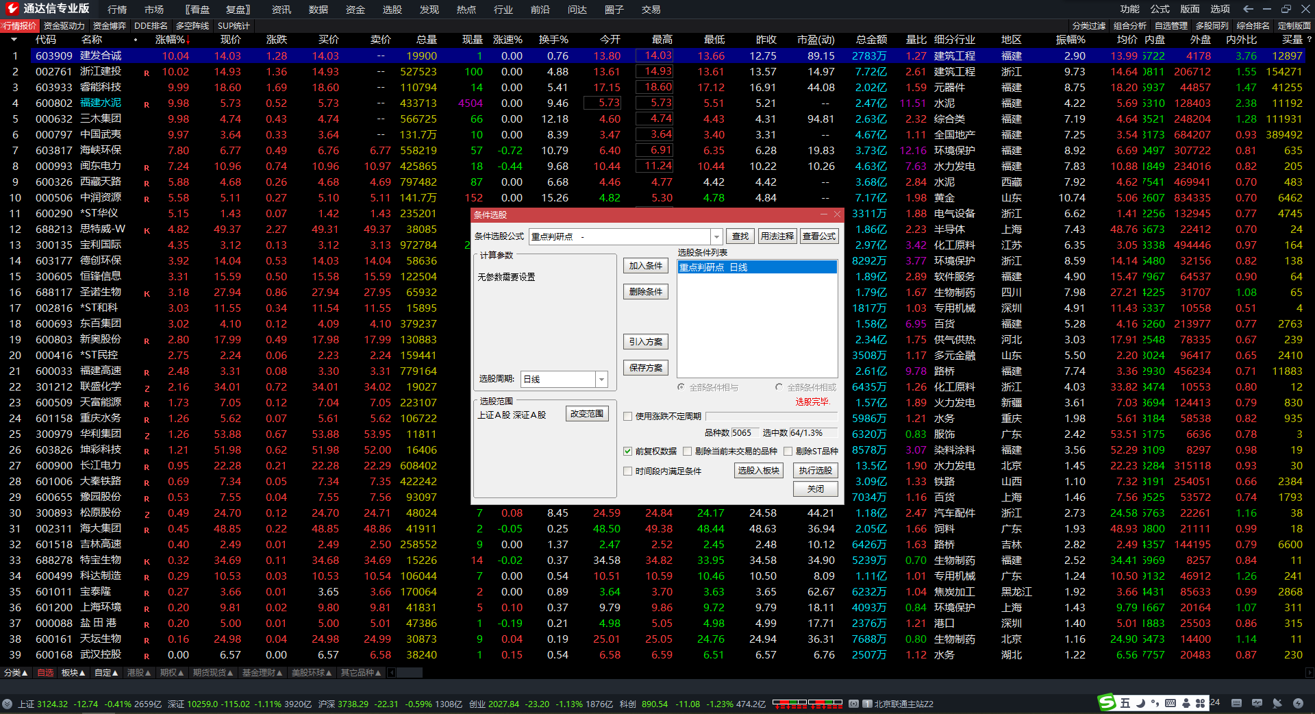Check the 使用涨跌不定周期 option
The height and width of the screenshot is (714, 1315).
click(x=627, y=417)
